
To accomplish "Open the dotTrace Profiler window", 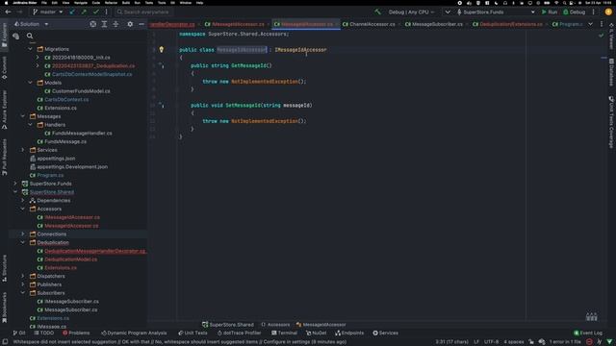I will (x=240, y=334).
